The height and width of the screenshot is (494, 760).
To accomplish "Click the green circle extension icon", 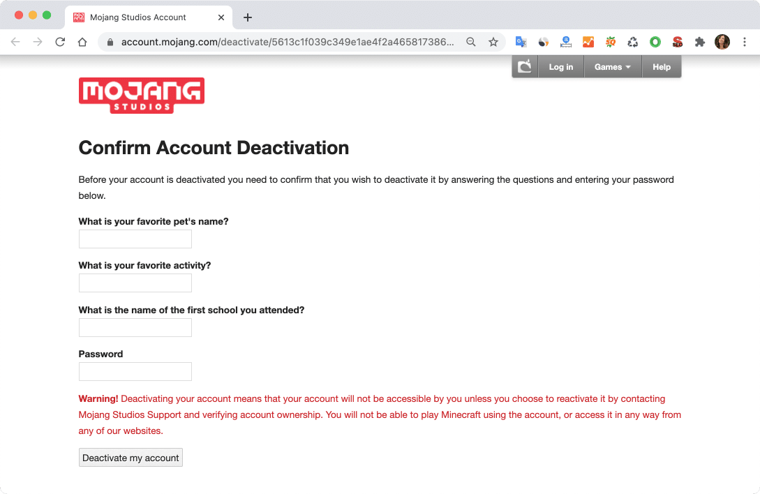I will click(x=655, y=42).
